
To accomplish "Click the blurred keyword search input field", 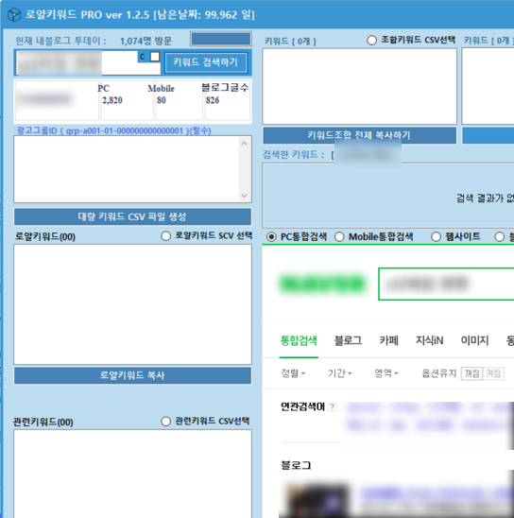I will click(88, 62).
